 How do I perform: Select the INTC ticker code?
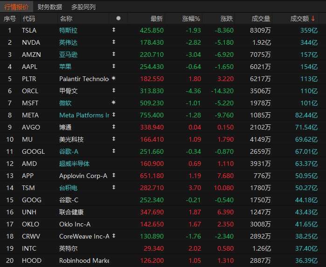[x=29, y=248]
